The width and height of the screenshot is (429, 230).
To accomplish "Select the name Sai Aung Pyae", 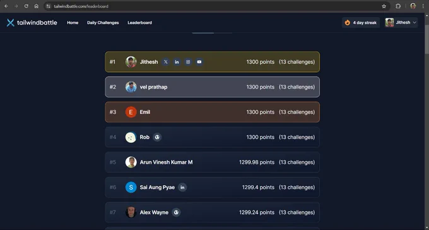I will (x=157, y=188).
